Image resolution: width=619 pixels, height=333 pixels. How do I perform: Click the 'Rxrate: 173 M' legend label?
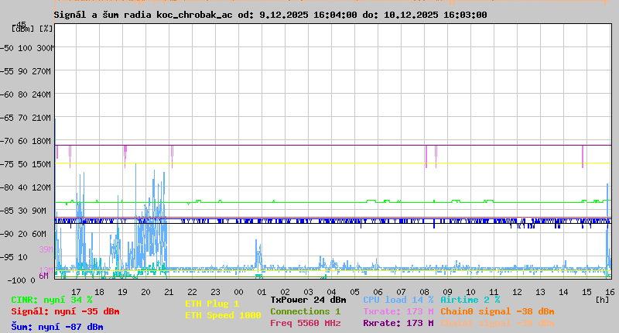pos(398,323)
